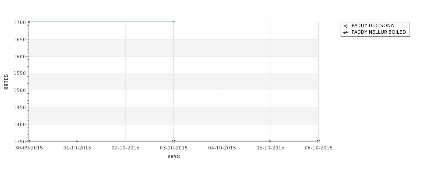Click the NELLUR BOILED data point at 06-10-2015

pos(318,141)
